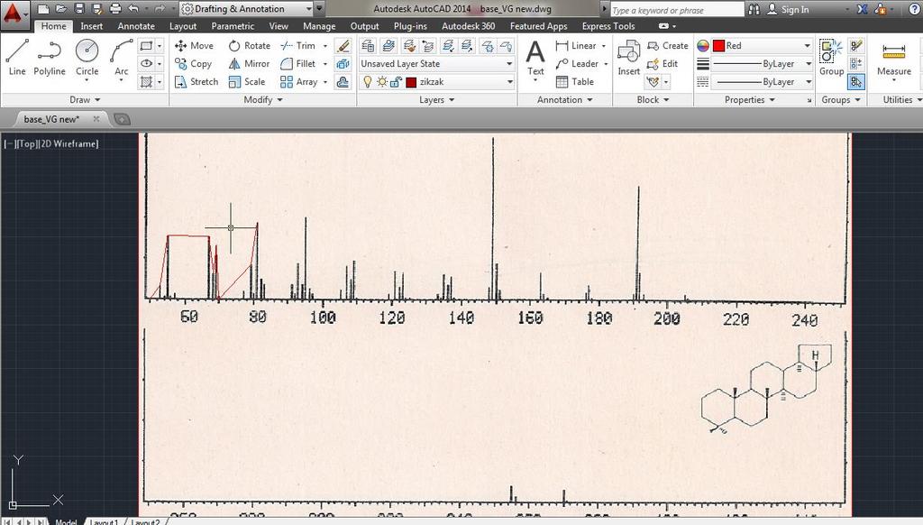Open Drafting & Annotation workspace dropdown
This screenshot has height=525, width=923.
pos(247,9)
